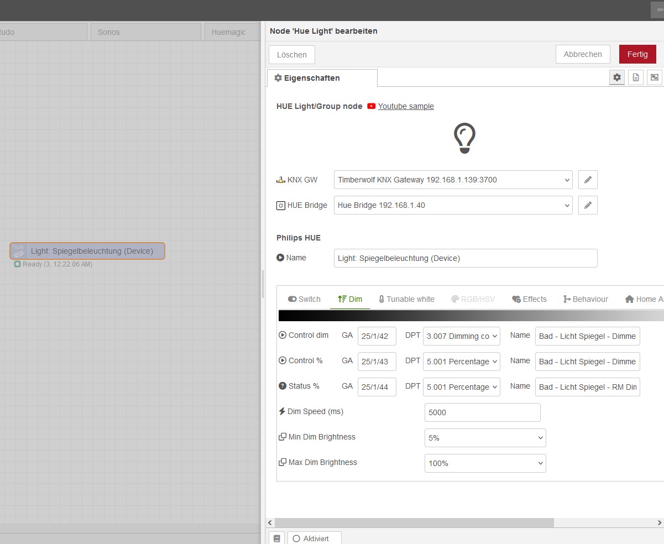The width and height of the screenshot is (664, 544).
Task: Click the play icon beside Control dim
Action: (283, 335)
